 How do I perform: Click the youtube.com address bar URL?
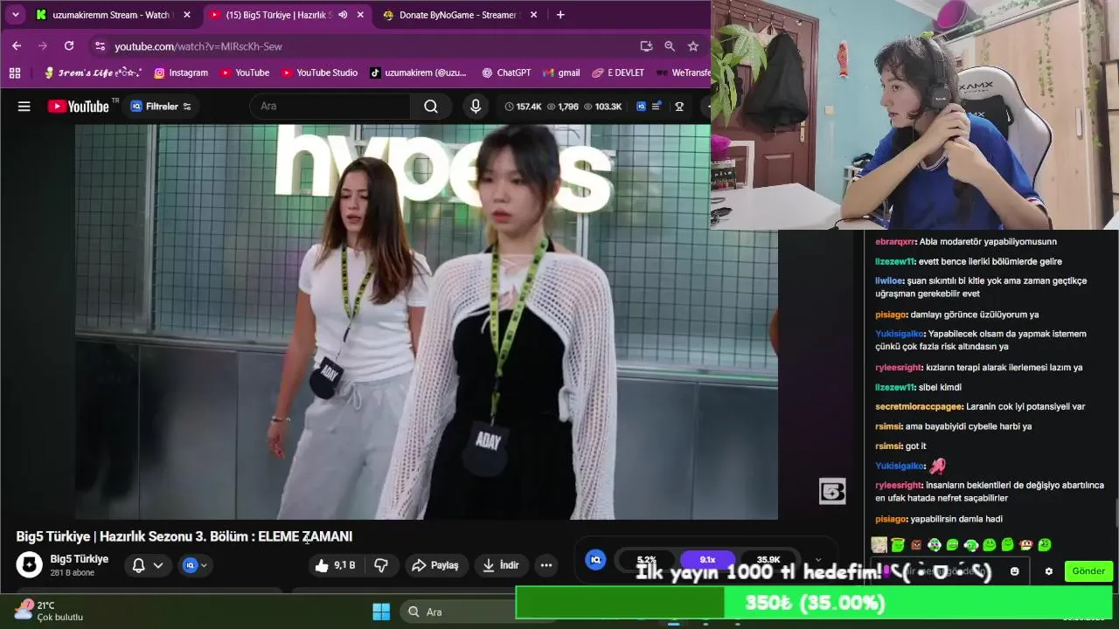click(x=198, y=46)
